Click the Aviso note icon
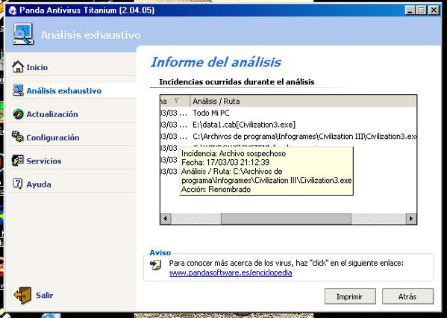The image size is (447, 318). click(156, 265)
